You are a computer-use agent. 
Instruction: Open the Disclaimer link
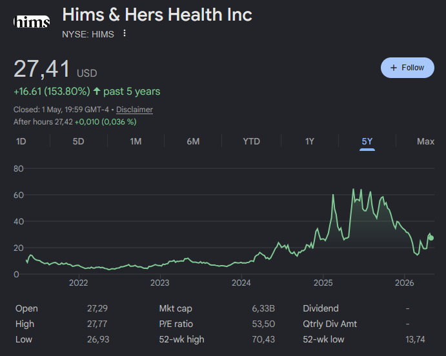point(134,110)
